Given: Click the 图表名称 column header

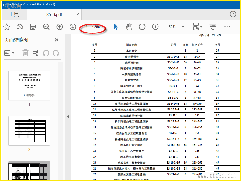Looking at the screenshot, I should (x=132, y=45).
